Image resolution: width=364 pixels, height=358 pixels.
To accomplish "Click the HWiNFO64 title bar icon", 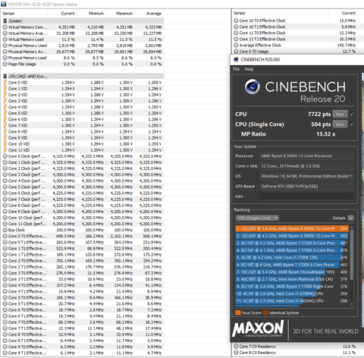I will click(x=4, y=4).
